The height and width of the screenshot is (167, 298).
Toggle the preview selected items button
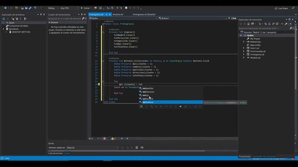290,24
